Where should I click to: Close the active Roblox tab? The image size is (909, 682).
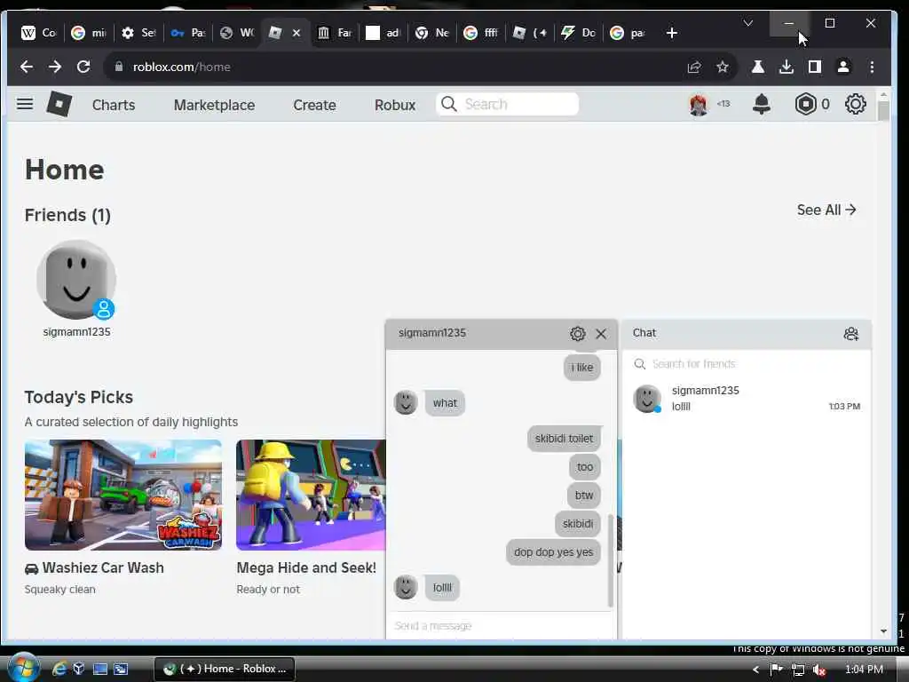296,33
